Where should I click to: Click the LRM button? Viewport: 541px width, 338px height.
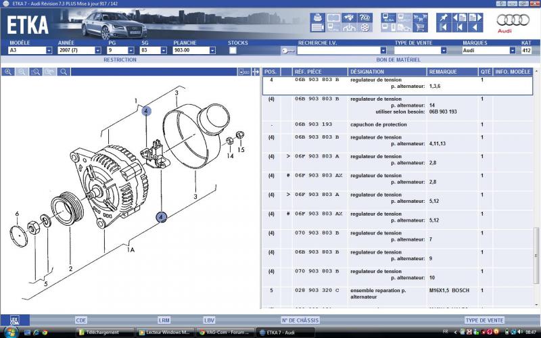pyautogui.click(x=164, y=320)
